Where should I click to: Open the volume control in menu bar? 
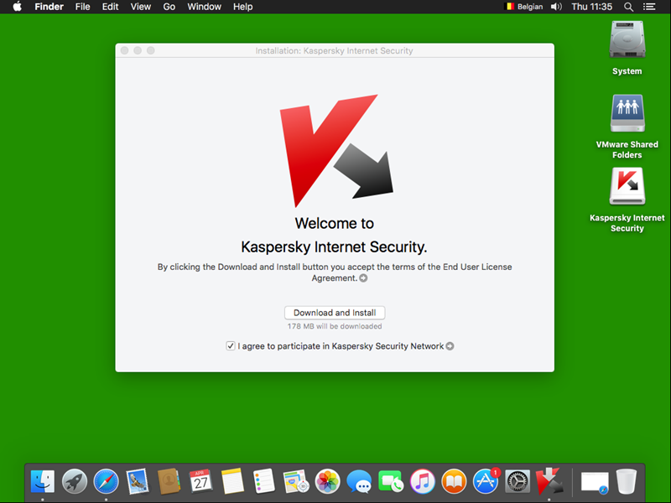tap(555, 7)
